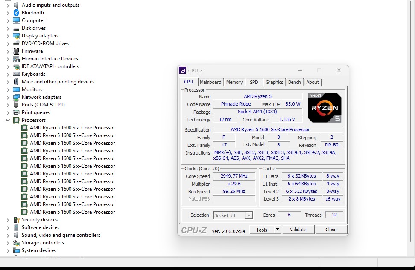Click the Print queues icon
This screenshot has height=270, width=415.
pyautogui.click(x=16, y=112)
